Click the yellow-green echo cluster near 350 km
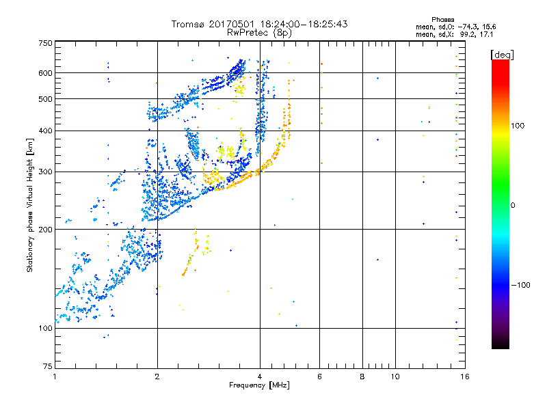 (226, 152)
